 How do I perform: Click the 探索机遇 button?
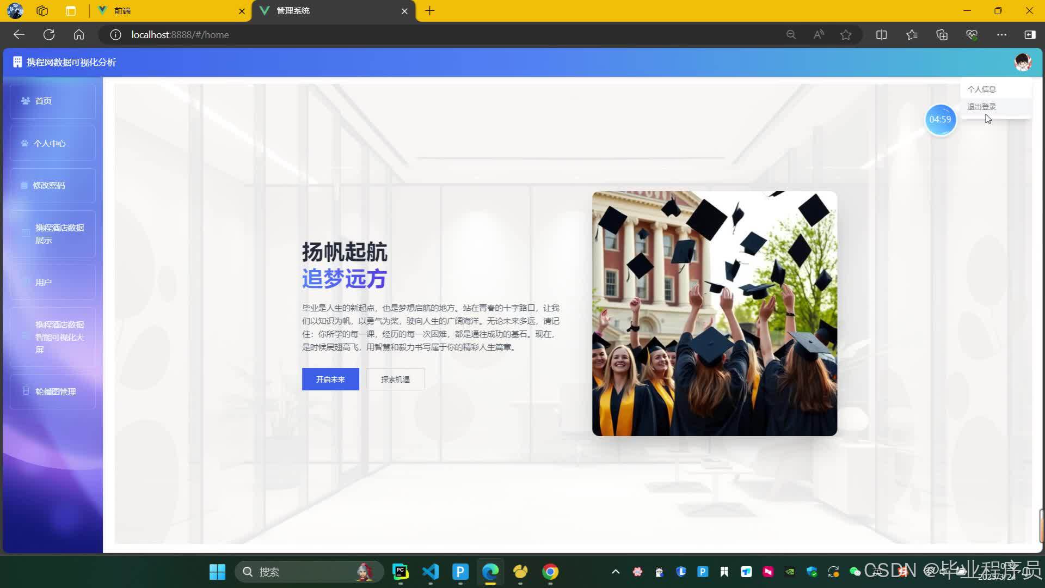[x=395, y=379]
